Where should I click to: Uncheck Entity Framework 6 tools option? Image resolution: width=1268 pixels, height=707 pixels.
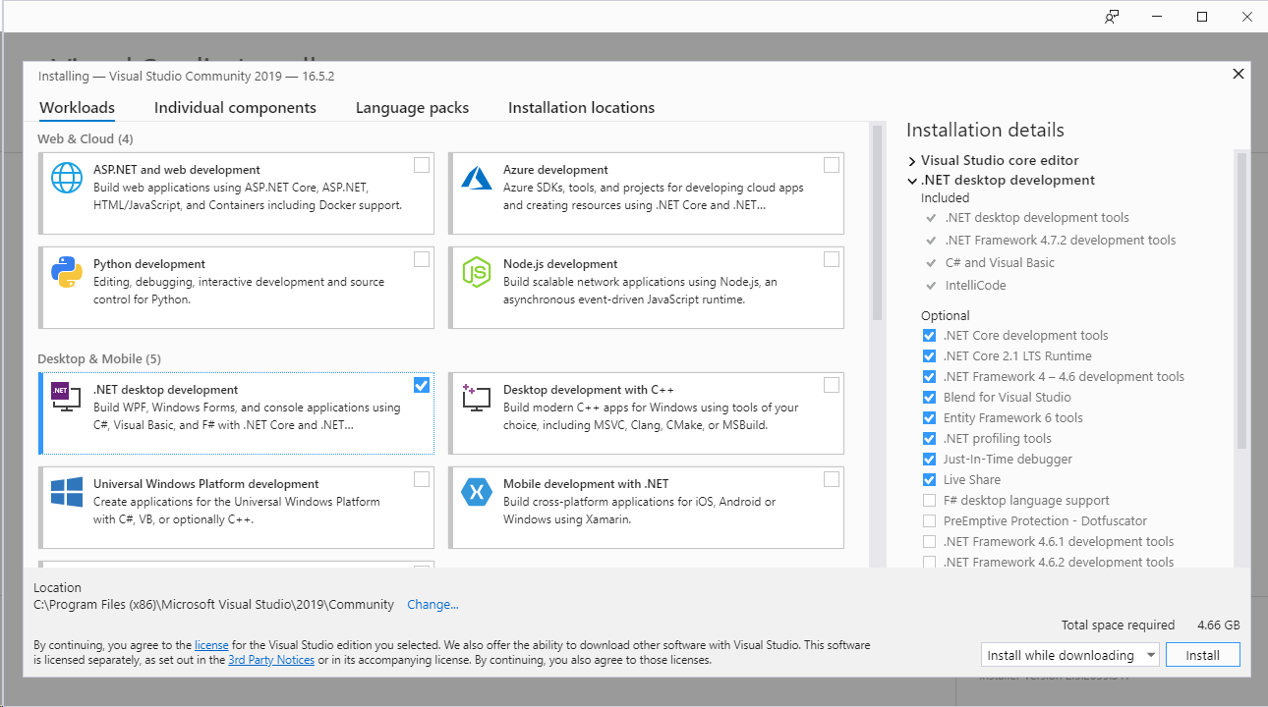pyautogui.click(x=929, y=418)
